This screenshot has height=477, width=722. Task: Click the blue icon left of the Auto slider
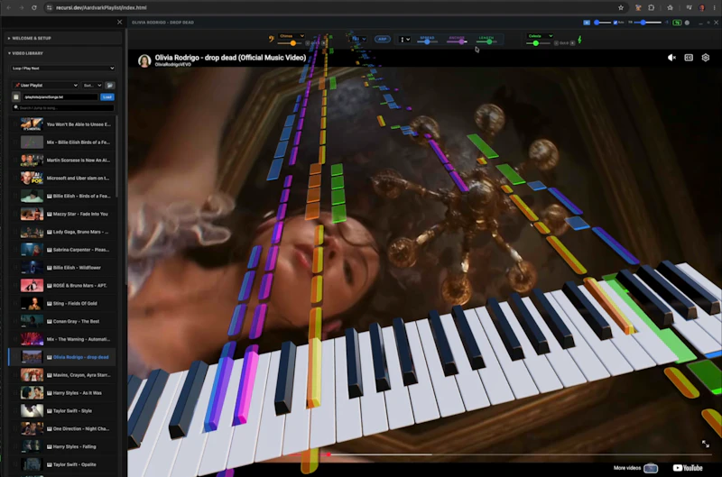[x=587, y=23]
